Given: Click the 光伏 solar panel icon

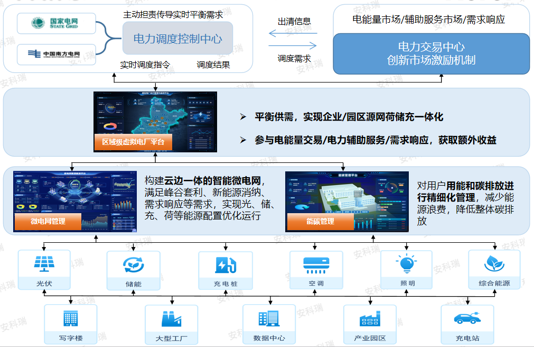Looking at the screenshot, I should (x=43, y=264).
